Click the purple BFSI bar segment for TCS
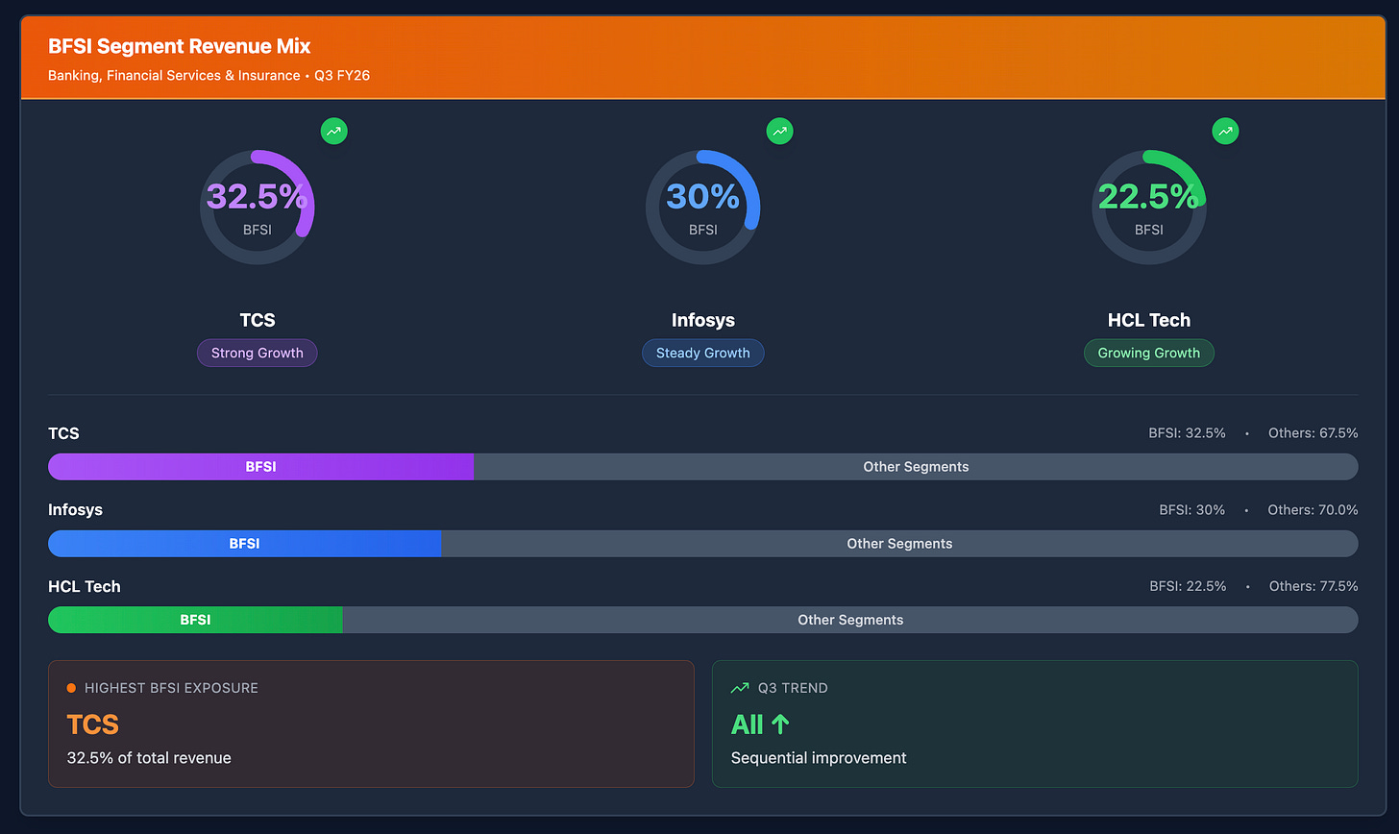The image size is (1399, 834). click(x=261, y=467)
